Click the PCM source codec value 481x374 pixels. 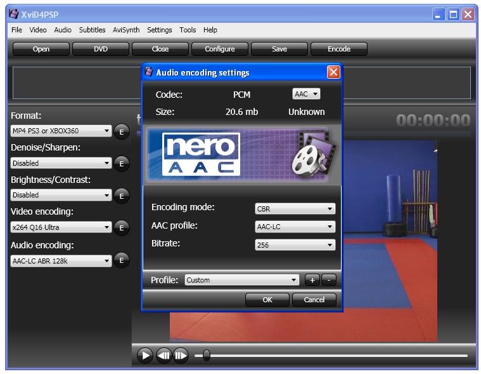[241, 95]
